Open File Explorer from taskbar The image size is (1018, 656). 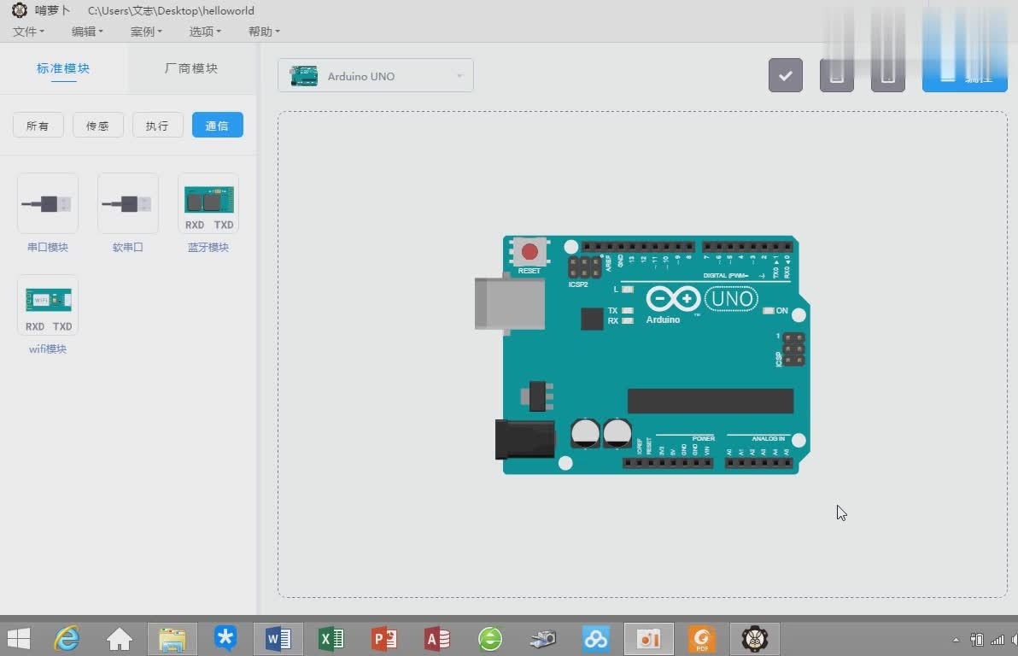pos(172,639)
